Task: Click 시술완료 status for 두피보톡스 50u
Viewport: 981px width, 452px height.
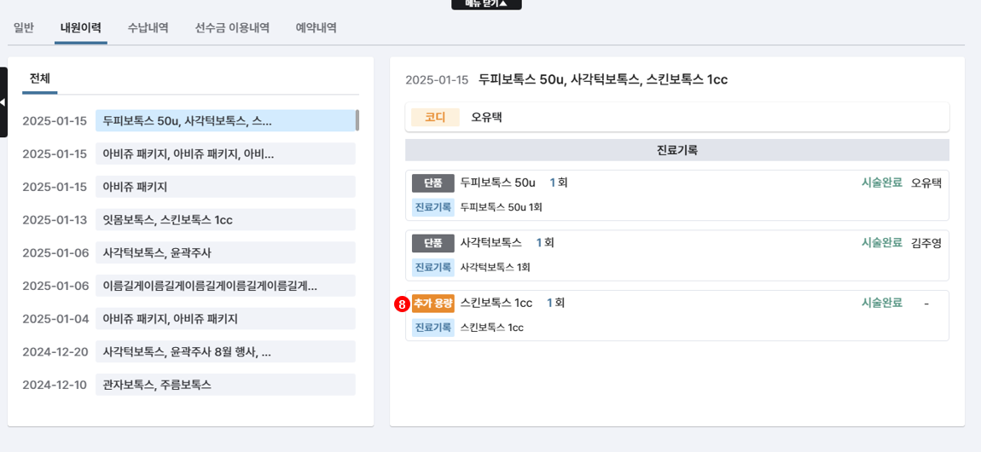Action: tap(881, 183)
